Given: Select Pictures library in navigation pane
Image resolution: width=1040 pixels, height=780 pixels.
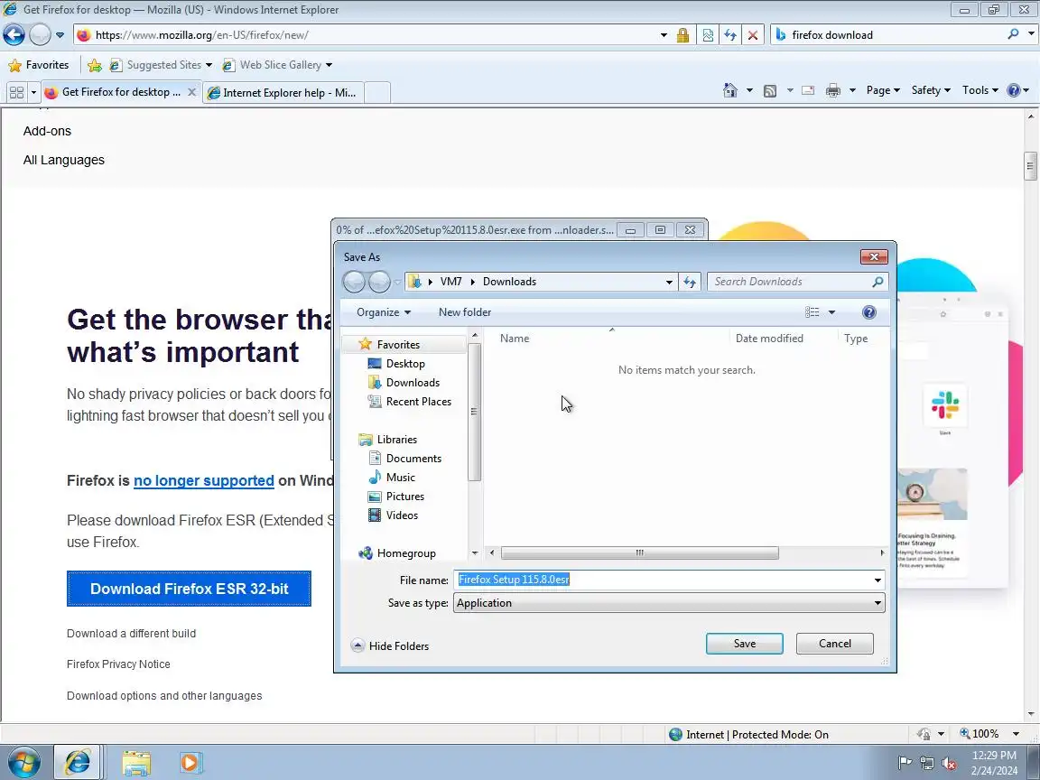Looking at the screenshot, I should pos(405,497).
